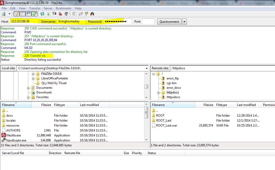Select httpsdocs in the remote tree
Image resolution: width=275 pixels, height=170 pixels.
point(173,97)
